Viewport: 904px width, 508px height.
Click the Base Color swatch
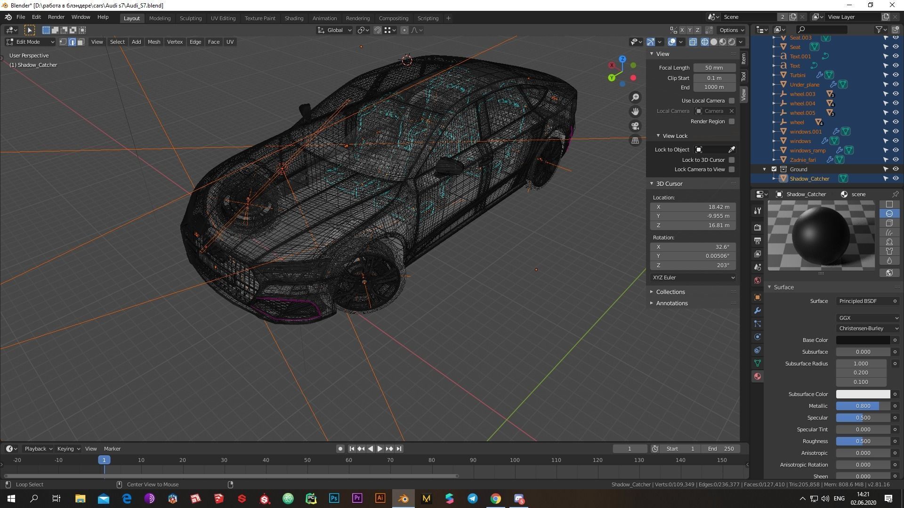click(x=863, y=340)
